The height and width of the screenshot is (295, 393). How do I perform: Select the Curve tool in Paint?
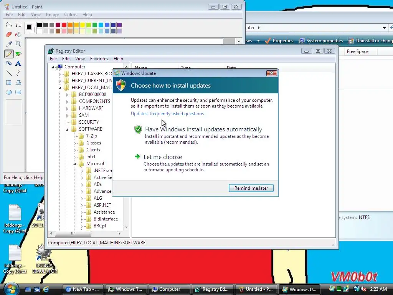click(x=18, y=73)
